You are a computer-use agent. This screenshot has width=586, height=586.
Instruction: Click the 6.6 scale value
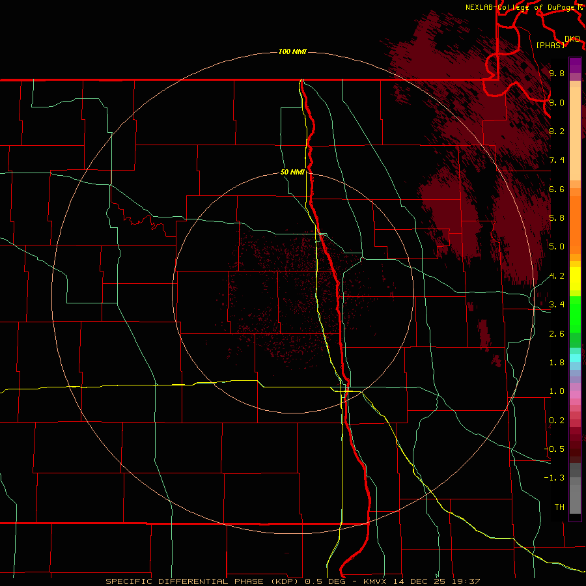tap(557, 189)
